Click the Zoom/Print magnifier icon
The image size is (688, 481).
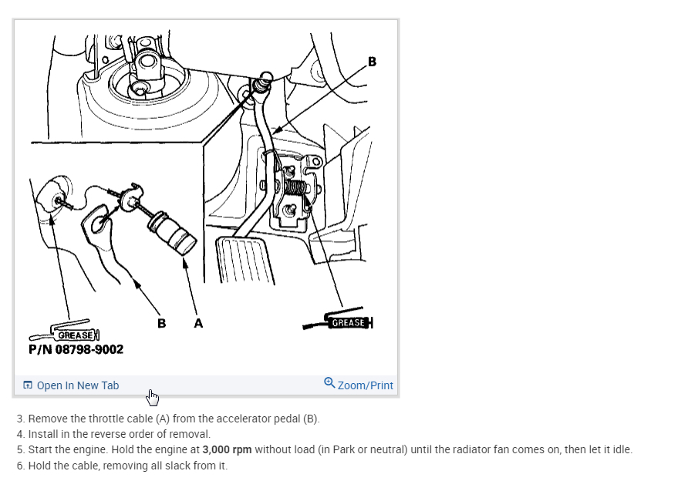[x=329, y=383]
